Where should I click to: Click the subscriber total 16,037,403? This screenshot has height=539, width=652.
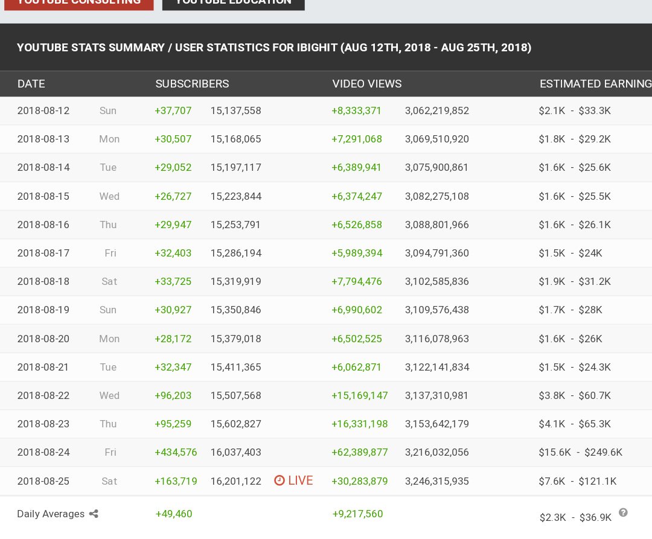236,452
